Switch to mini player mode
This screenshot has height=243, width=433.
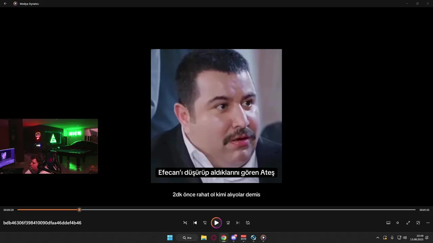click(418, 223)
